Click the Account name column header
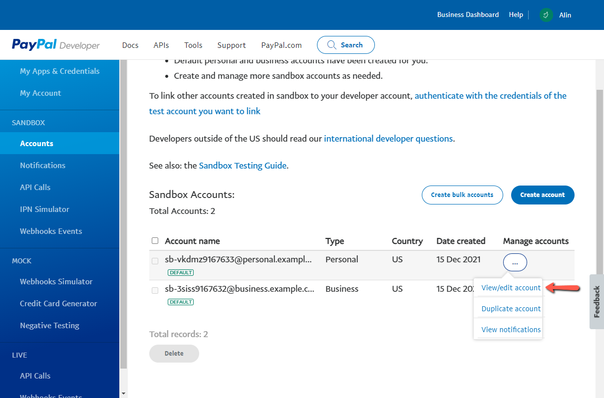The width and height of the screenshot is (604, 398). [192, 241]
